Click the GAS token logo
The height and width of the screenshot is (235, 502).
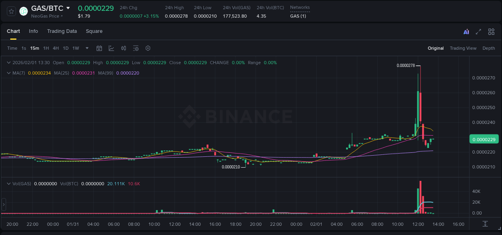pos(23,11)
